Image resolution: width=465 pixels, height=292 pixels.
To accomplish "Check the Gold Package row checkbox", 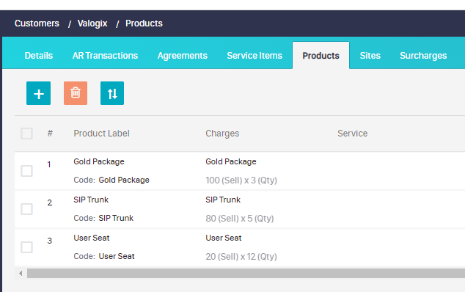I will coord(26,171).
